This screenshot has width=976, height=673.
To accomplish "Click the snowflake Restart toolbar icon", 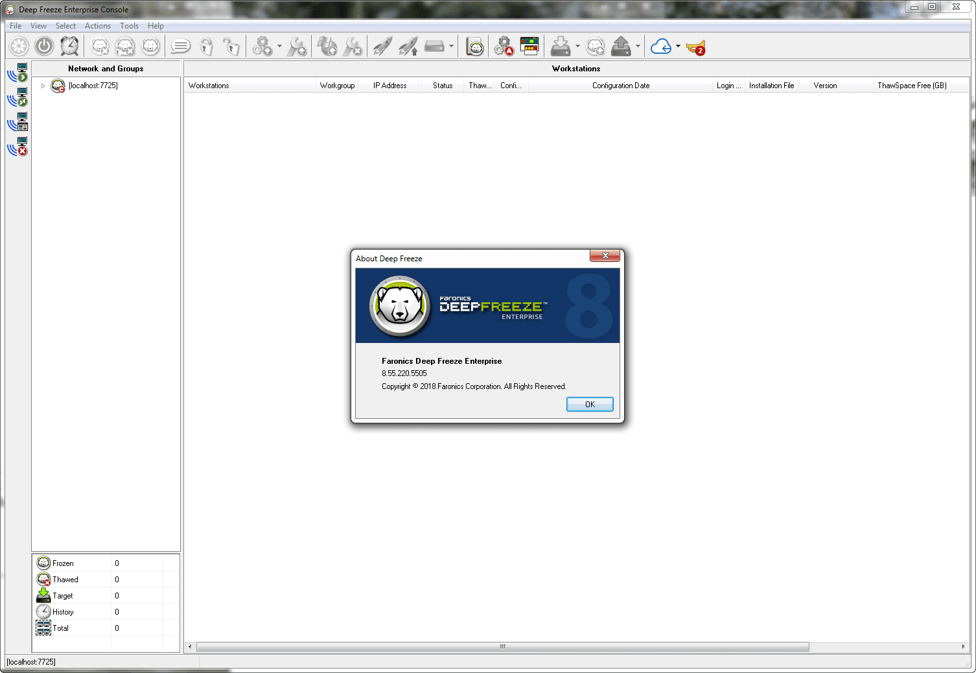I will [x=19, y=47].
